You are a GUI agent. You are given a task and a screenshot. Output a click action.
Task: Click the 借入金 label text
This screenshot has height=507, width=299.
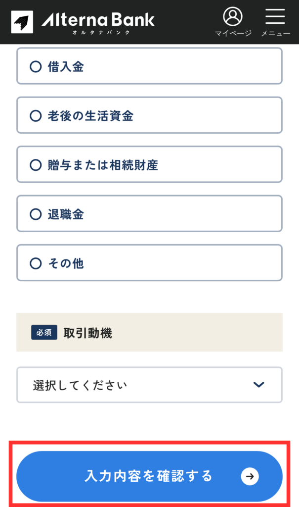66,66
